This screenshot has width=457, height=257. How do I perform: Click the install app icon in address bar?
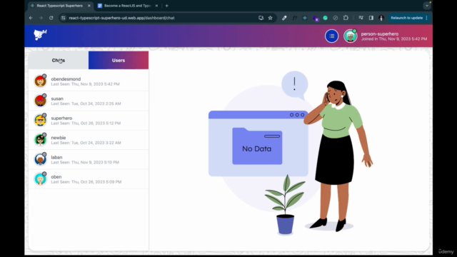pyautogui.click(x=261, y=18)
